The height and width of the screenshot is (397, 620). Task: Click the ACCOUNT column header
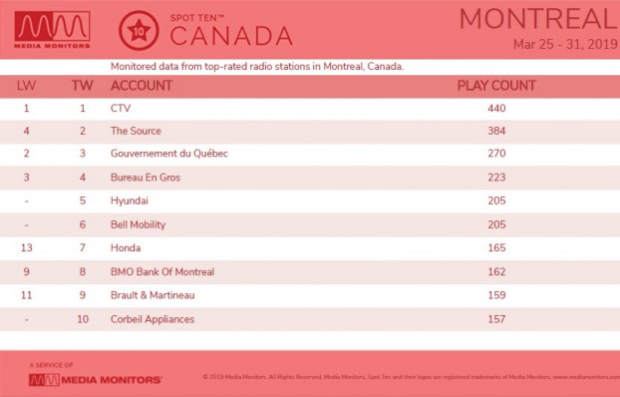click(x=142, y=86)
